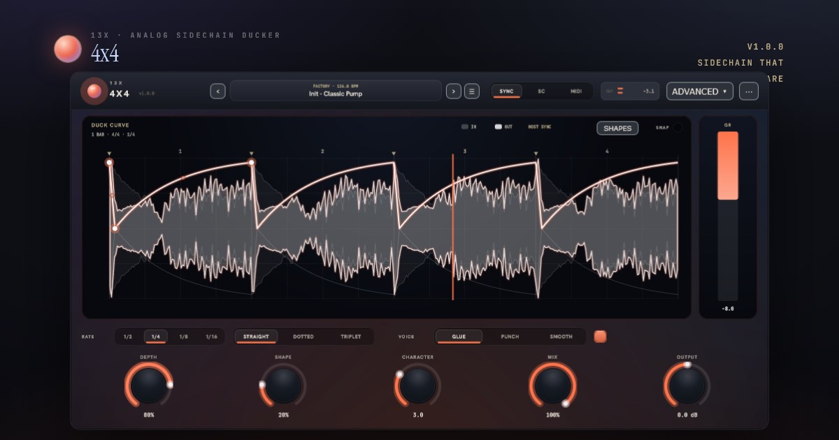This screenshot has width=839, height=440.
Task: Click the next preset arrow button
Action: point(454,91)
